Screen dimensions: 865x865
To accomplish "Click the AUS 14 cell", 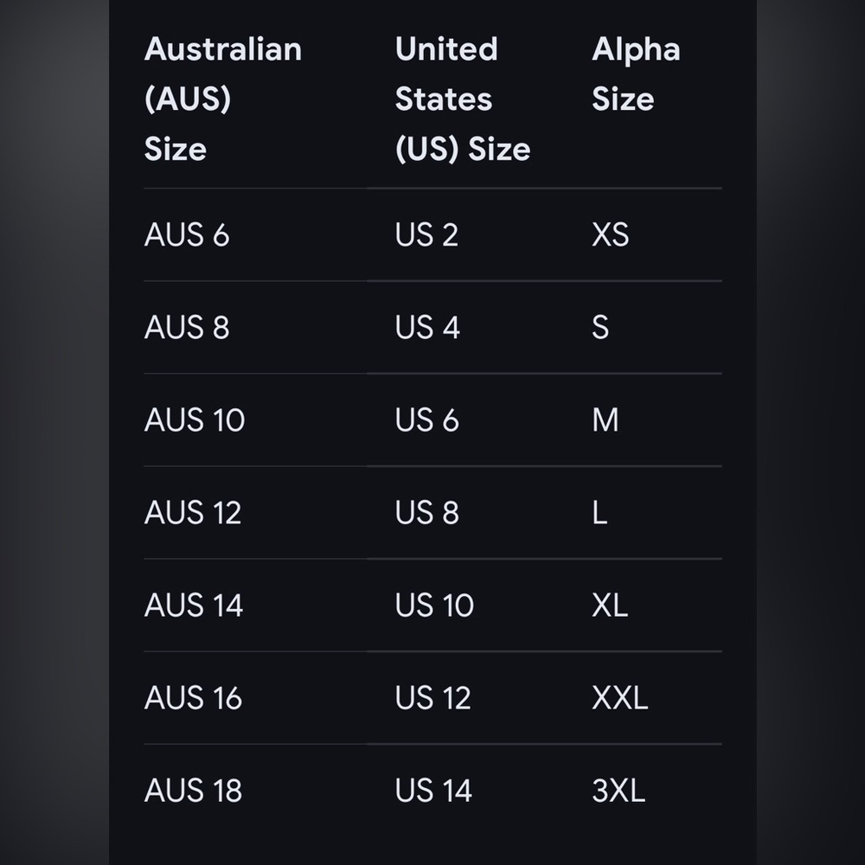I will pyautogui.click(x=193, y=605).
